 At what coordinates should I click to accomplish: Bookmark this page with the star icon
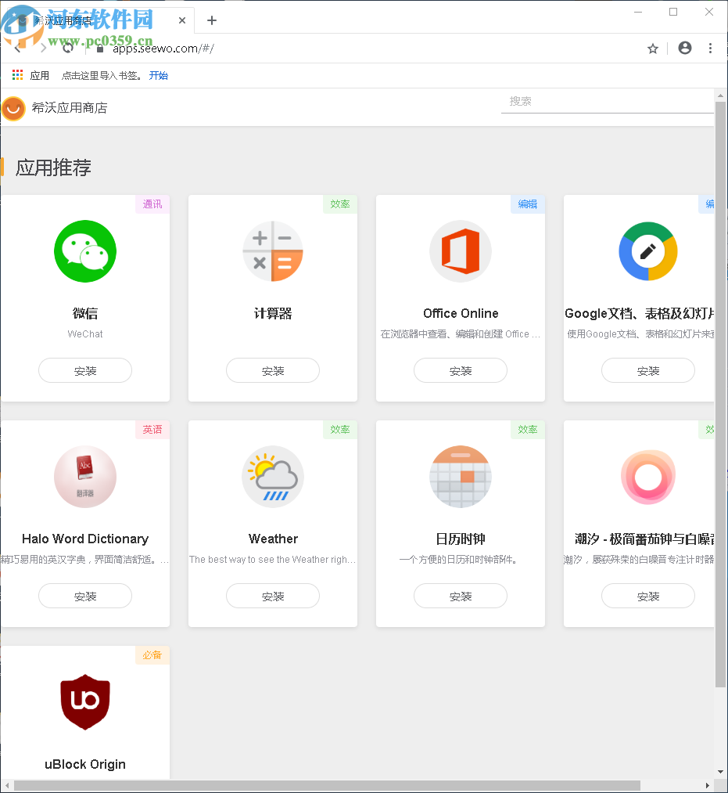click(x=653, y=49)
